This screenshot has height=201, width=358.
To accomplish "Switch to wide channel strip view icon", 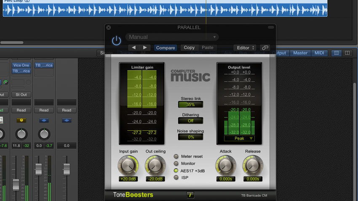I will point(347,53).
